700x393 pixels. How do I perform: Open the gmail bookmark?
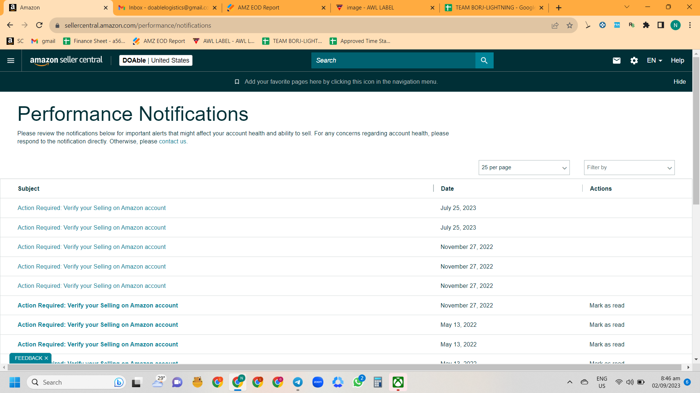tap(43, 41)
